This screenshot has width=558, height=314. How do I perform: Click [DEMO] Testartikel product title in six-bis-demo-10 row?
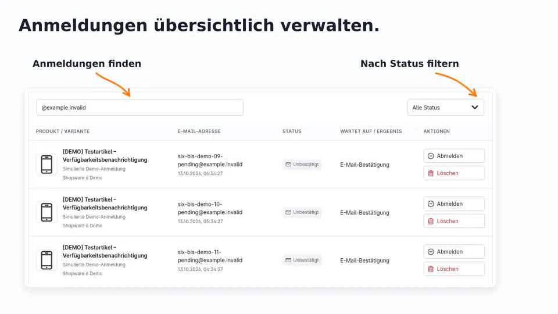105,204
